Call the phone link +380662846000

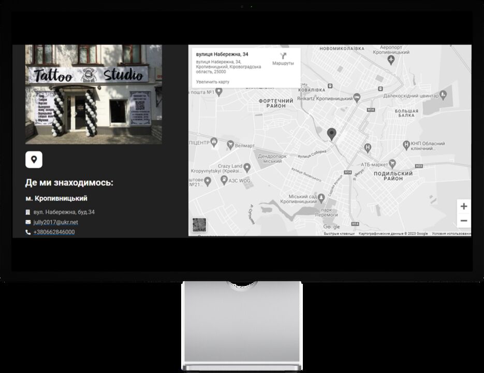[x=54, y=232]
